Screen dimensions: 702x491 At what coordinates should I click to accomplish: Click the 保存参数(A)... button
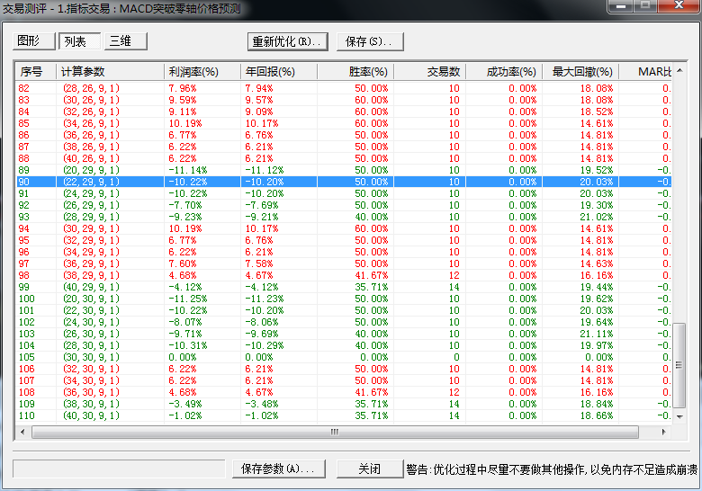pos(278,469)
